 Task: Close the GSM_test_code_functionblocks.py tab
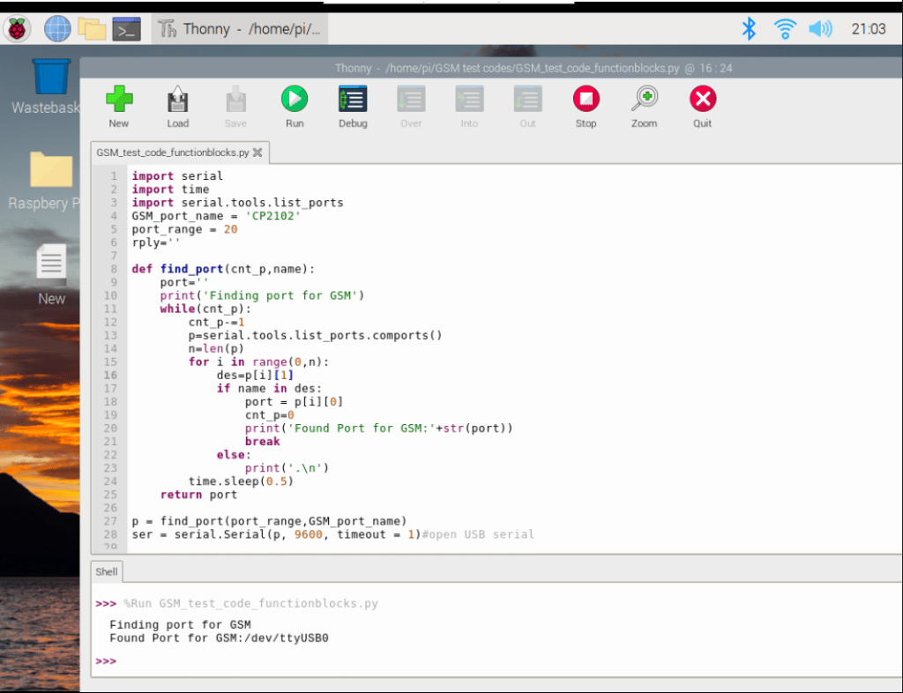(257, 153)
